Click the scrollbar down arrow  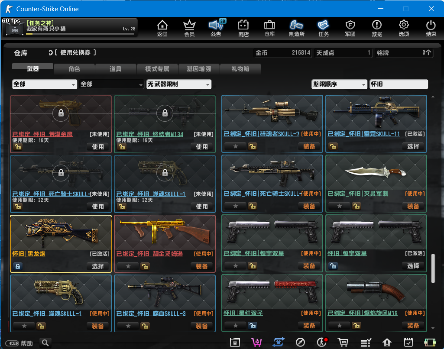[433, 328]
